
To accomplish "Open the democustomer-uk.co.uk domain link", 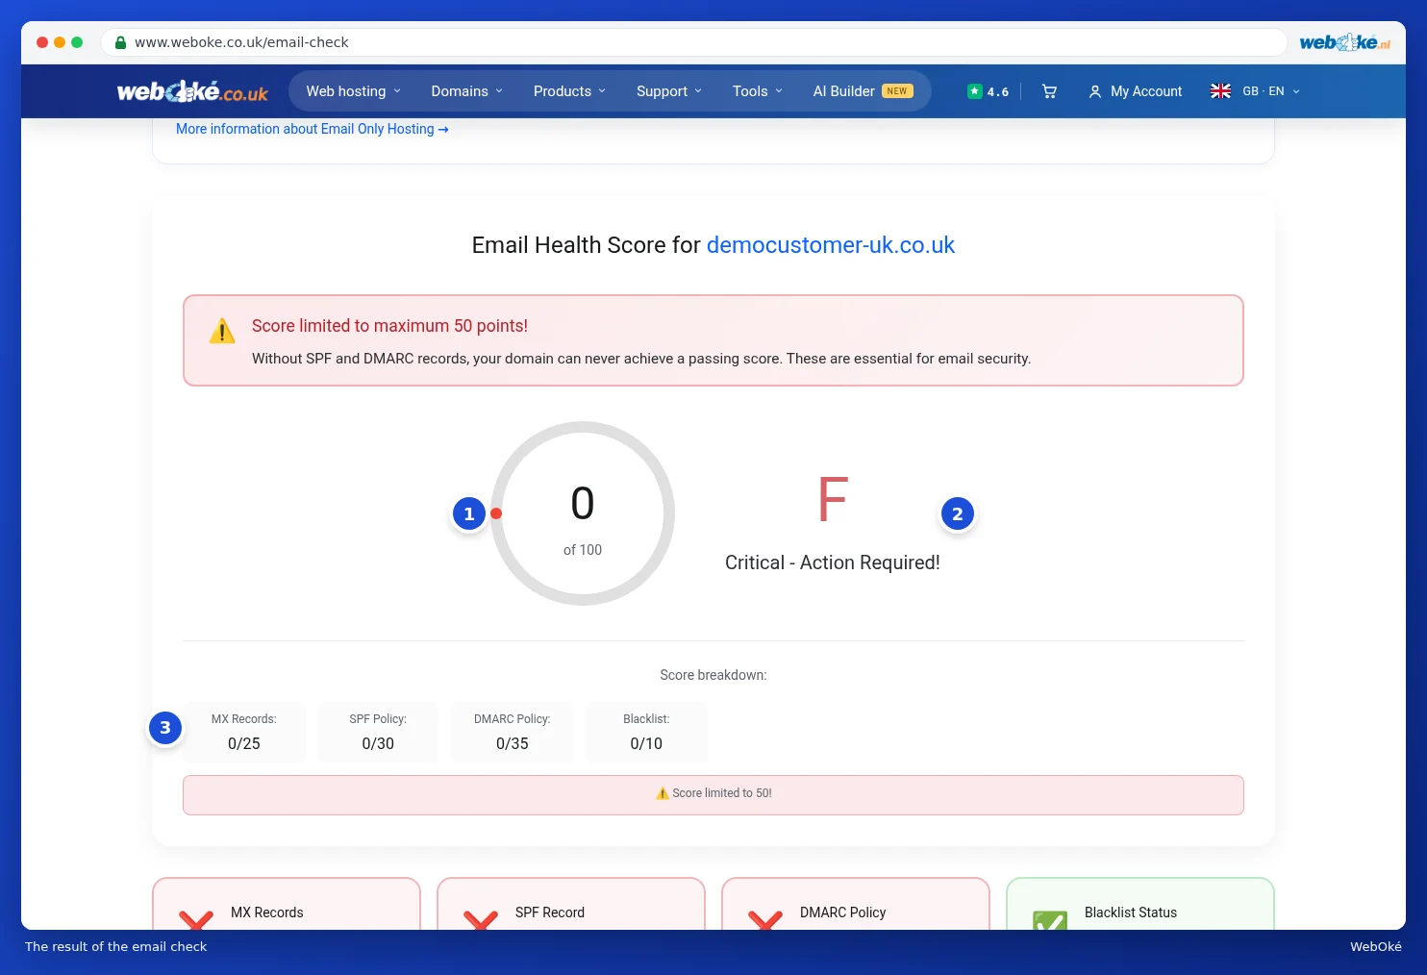I will point(831,245).
